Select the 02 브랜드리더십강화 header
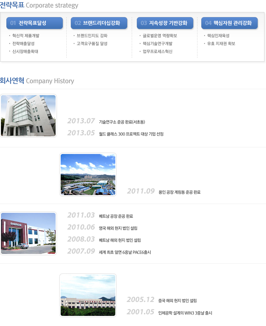266x326 pixels. pyautogui.click(x=99, y=23)
